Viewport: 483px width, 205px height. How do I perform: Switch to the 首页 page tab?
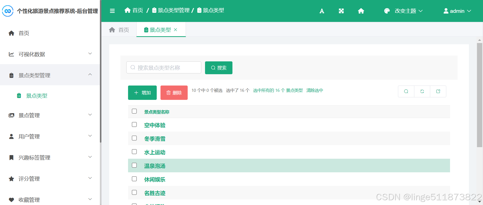point(119,30)
